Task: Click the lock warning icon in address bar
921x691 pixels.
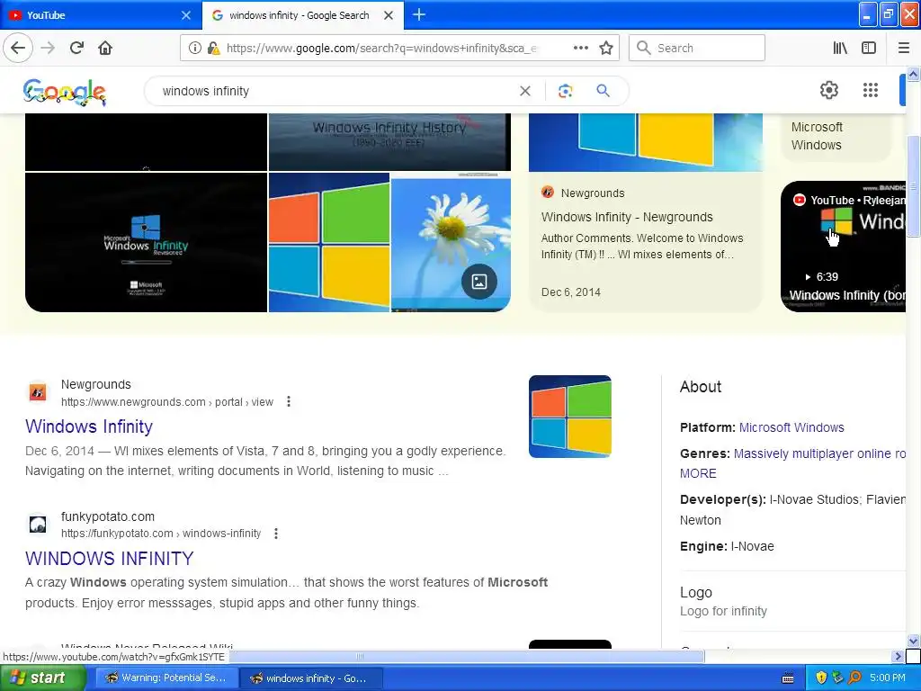Action: point(213,49)
